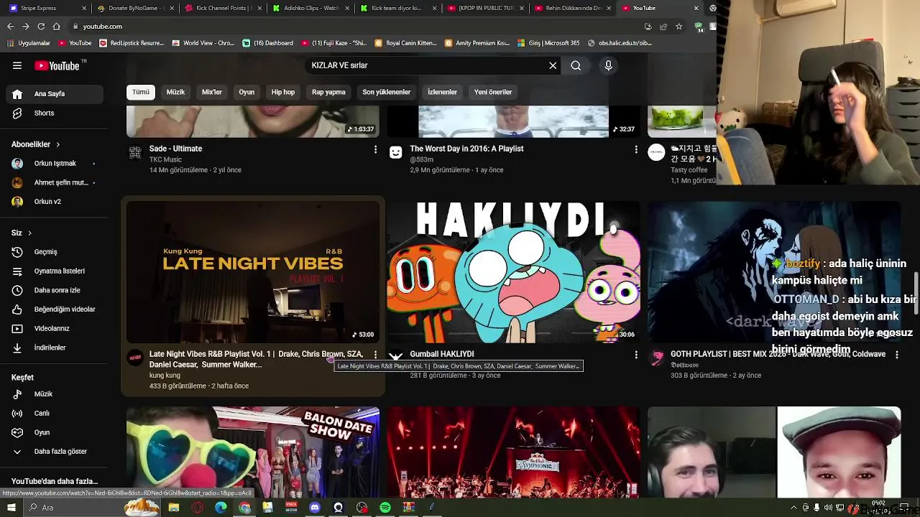Click Windows Start button
This screenshot has width=920, height=517.
tap(11, 508)
